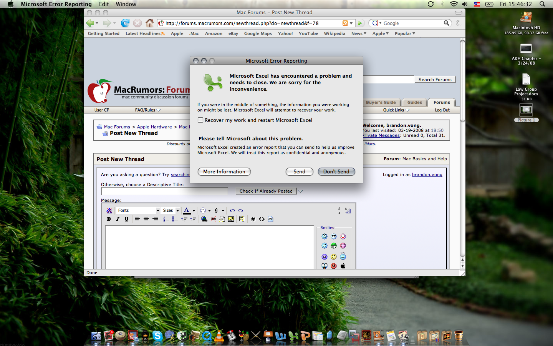
Task: Toggle underline formatting in message editor
Action: tap(127, 219)
